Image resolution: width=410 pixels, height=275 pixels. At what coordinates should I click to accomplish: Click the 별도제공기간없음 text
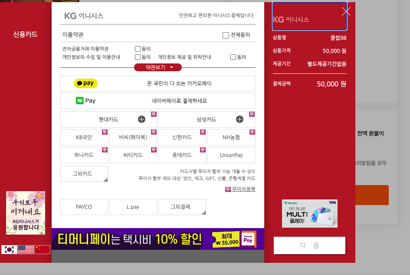(327, 64)
